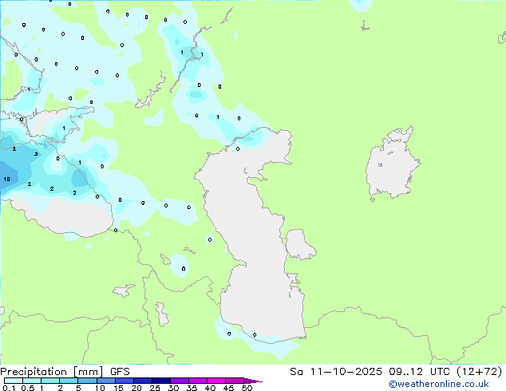Click the '0.1' legend scale label

click(9, 388)
